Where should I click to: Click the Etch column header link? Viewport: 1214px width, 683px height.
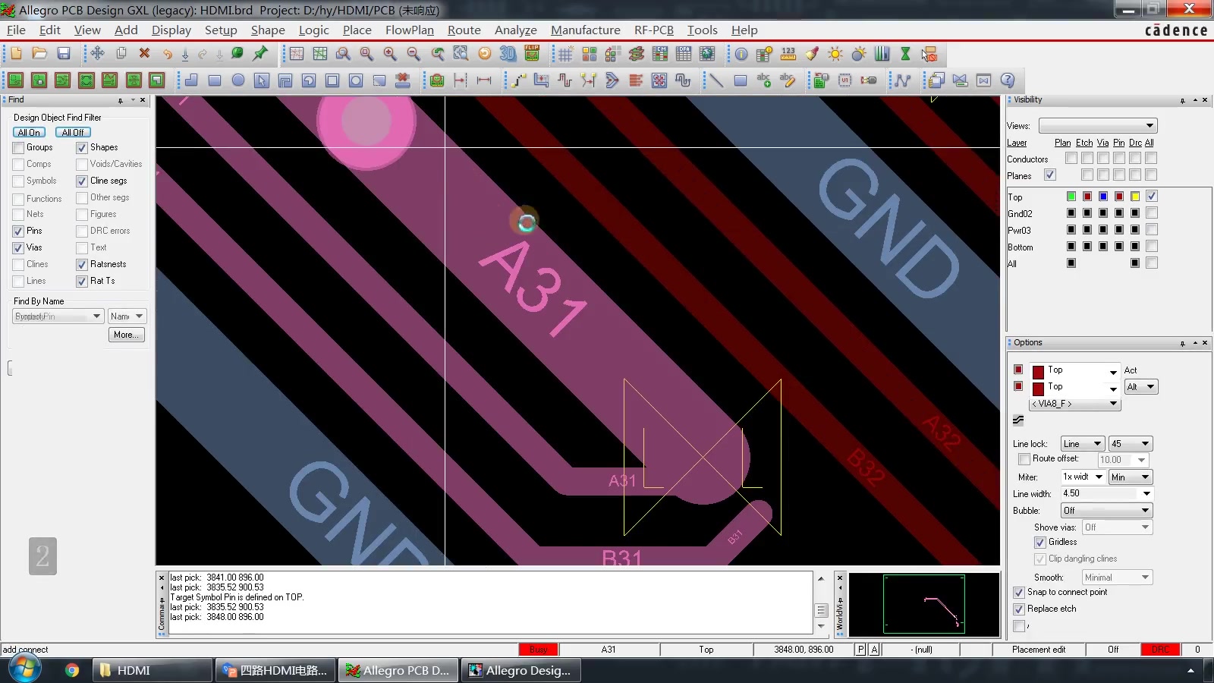[x=1085, y=143]
